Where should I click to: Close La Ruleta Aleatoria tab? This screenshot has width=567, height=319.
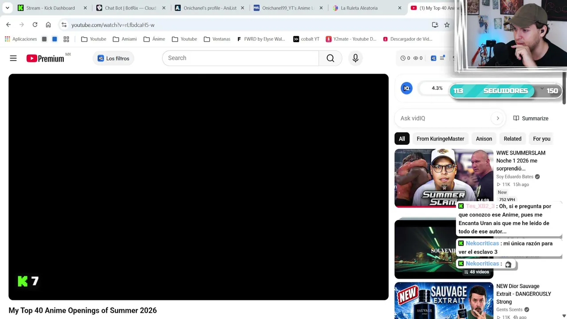pos(400,8)
